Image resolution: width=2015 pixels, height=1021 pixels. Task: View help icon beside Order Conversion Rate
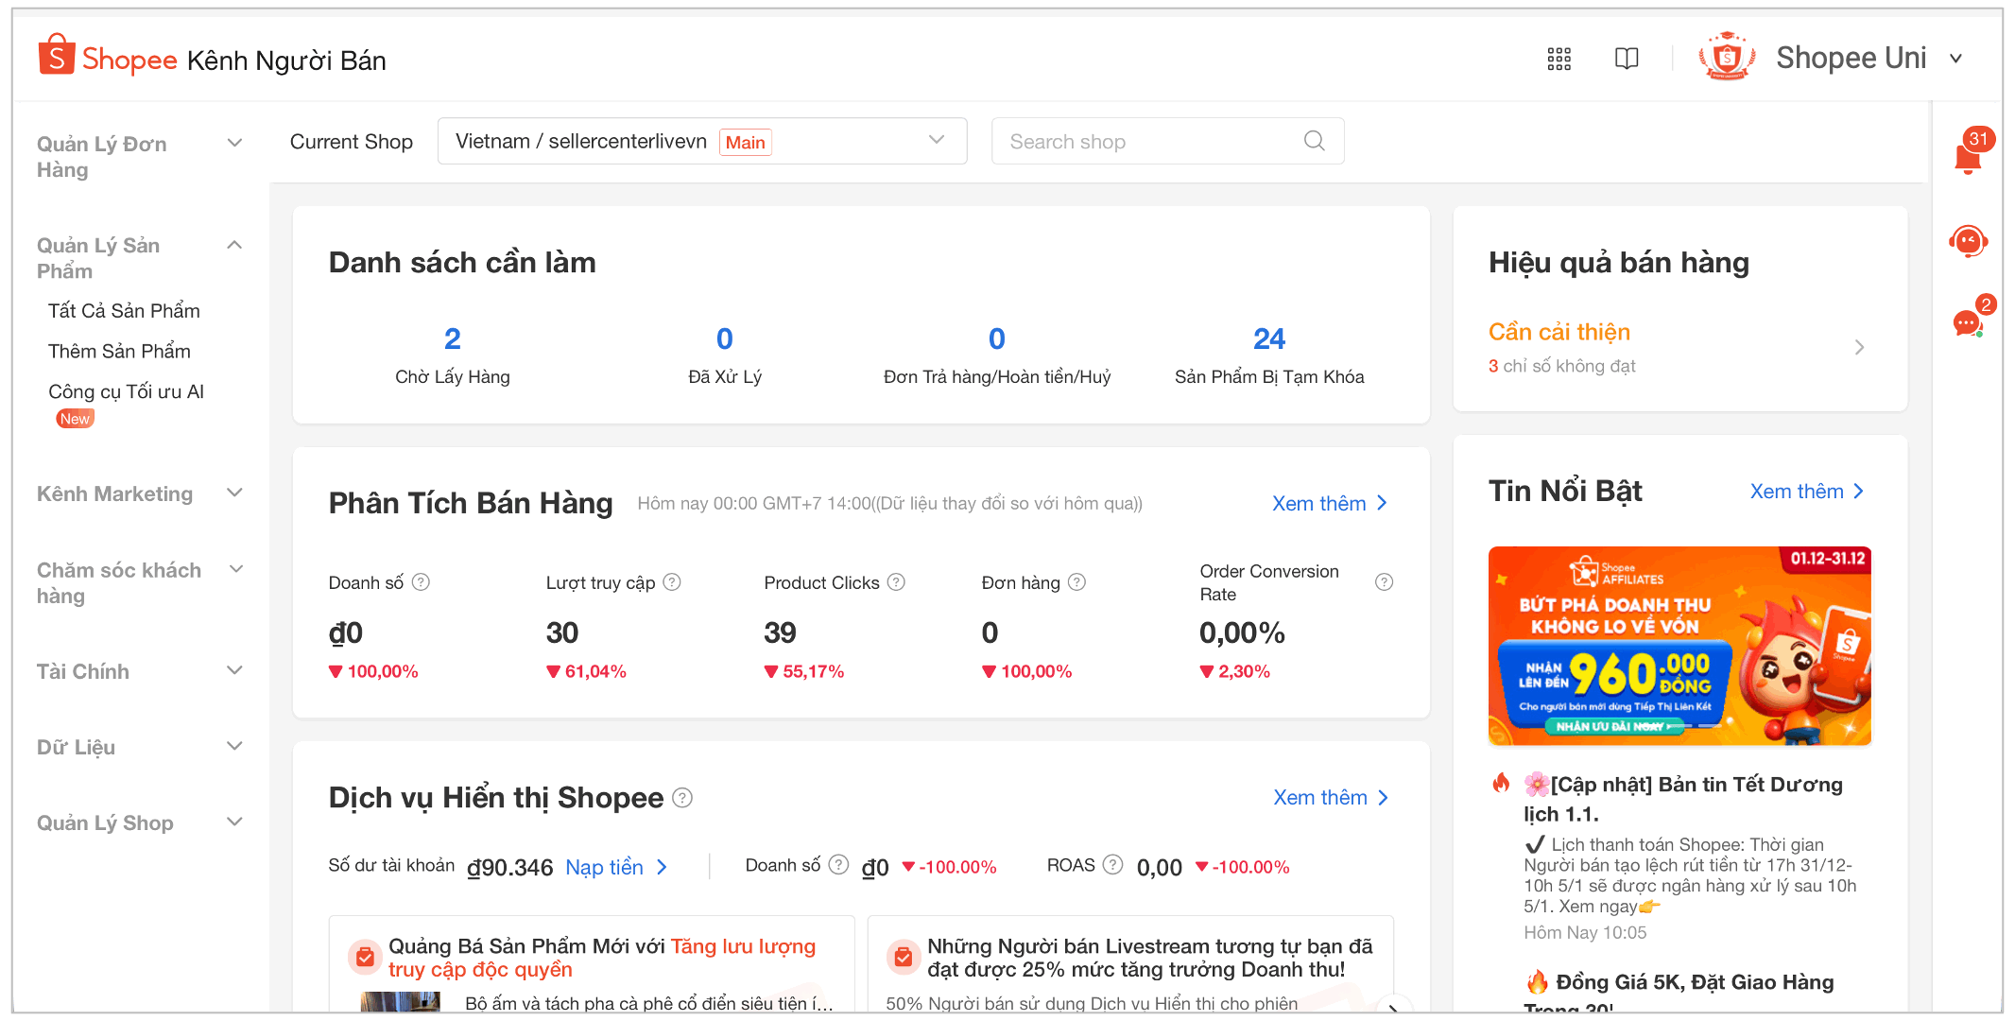1385,581
